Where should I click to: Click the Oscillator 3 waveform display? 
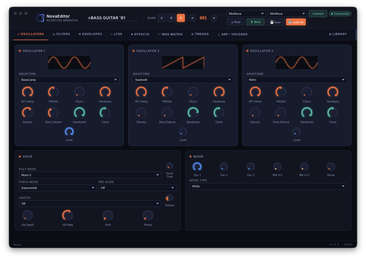[x=297, y=63]
